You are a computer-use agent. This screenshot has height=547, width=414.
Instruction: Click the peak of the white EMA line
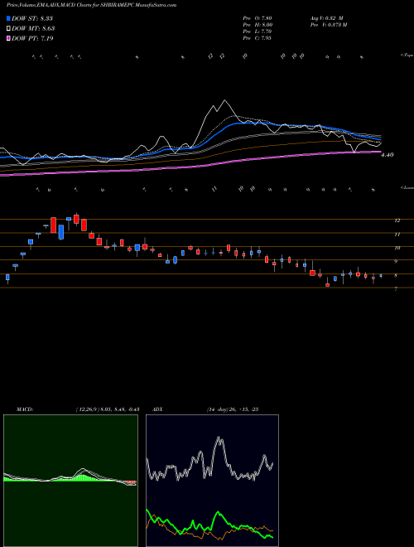click(224, 101)
